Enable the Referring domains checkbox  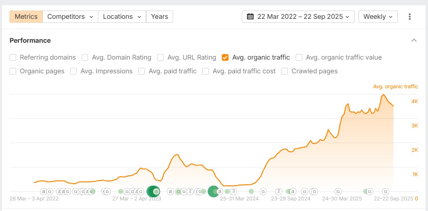tap(13, 58)
